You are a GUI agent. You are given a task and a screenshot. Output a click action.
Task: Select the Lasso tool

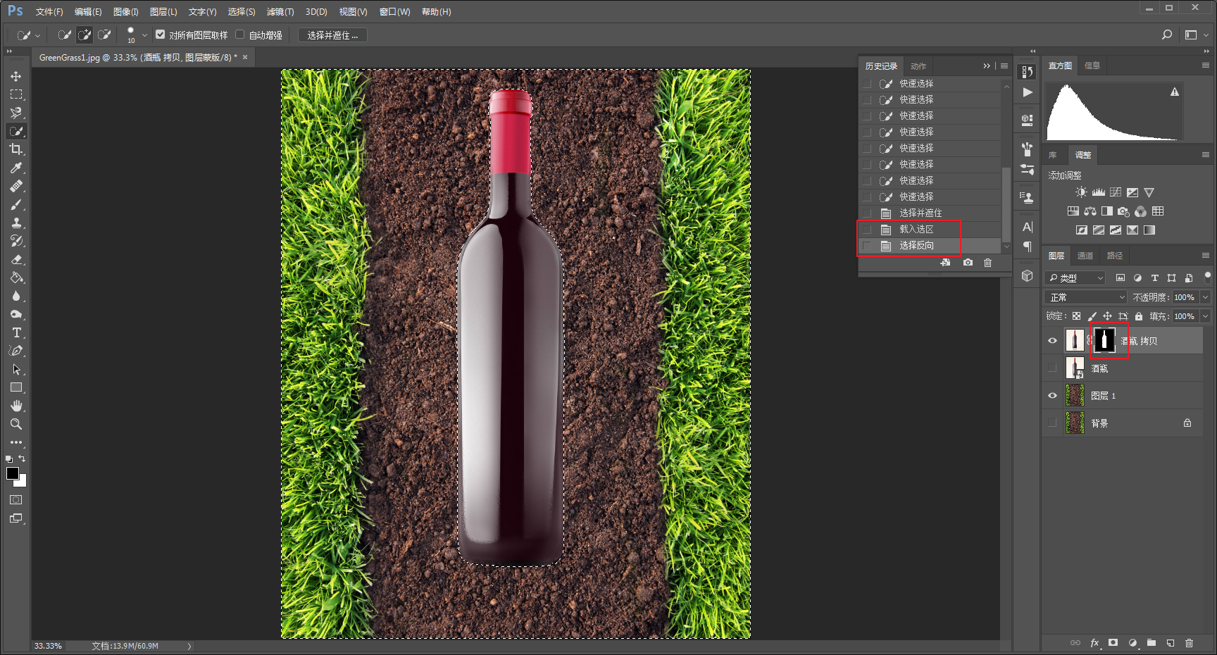coord(15,113)
